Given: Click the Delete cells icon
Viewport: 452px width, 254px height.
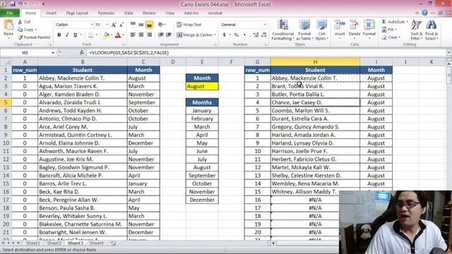Looking at the screenshot, I should pos(355,25).
